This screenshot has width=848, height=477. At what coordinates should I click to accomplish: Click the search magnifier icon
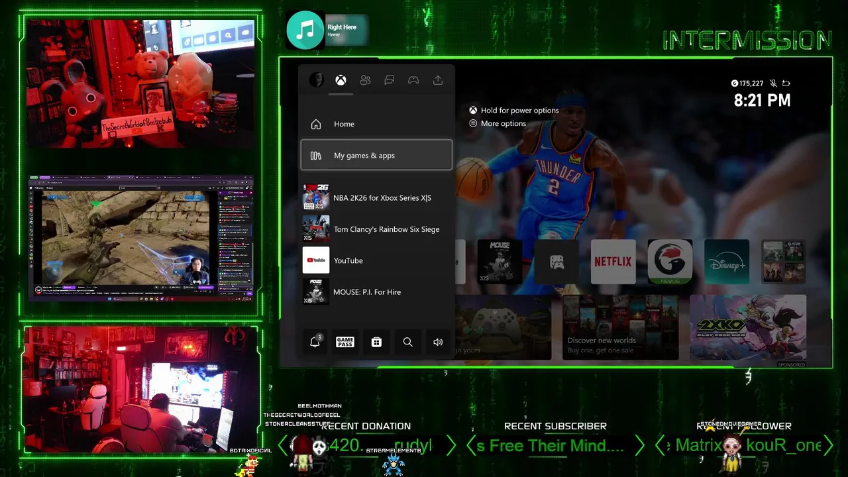click(407, 342)
